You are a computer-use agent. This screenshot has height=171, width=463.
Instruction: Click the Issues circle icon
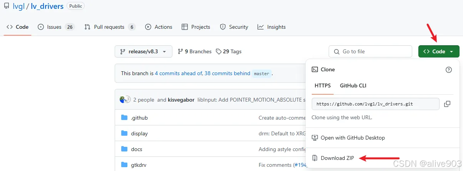coord(41,27)
